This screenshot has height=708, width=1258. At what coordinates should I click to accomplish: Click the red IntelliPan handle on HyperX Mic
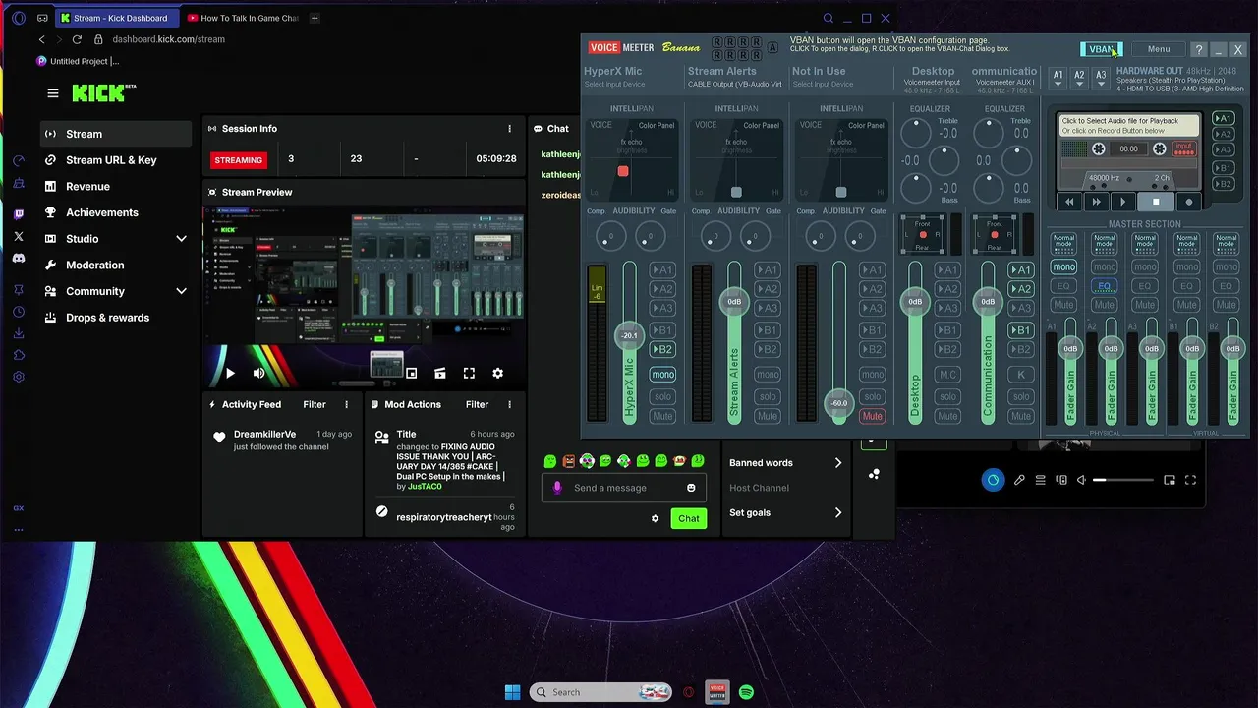(623, 171)
